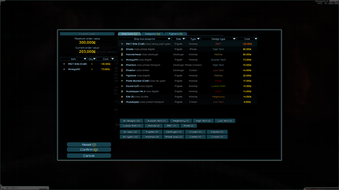The height and width of the screenshot is (190, 339).
Task: Click Vigilance class frigate name
Action: pyautogui.click(x=138, y=75)
